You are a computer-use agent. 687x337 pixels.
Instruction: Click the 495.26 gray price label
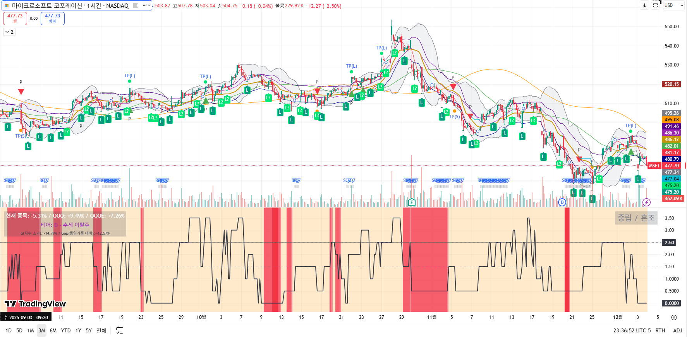coord(672,113)
